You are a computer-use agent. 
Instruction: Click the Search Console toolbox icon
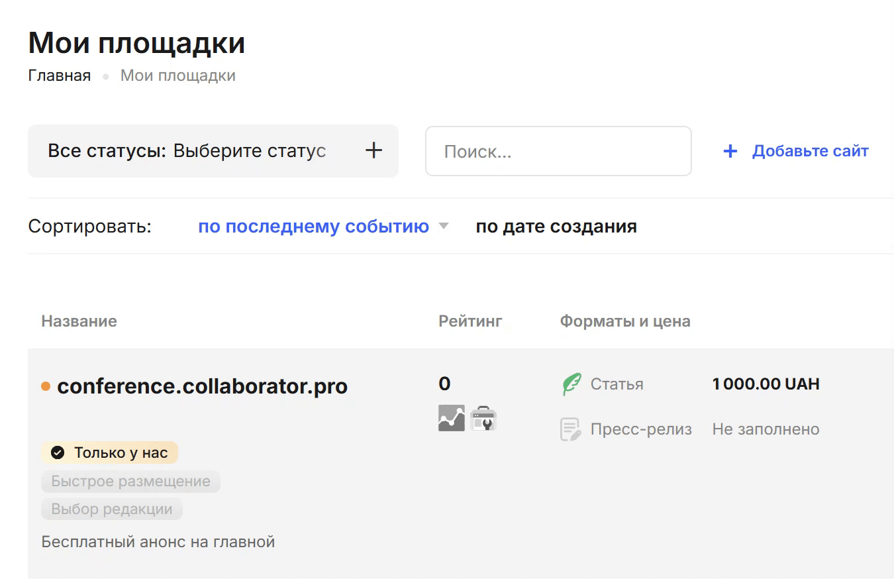483,418
